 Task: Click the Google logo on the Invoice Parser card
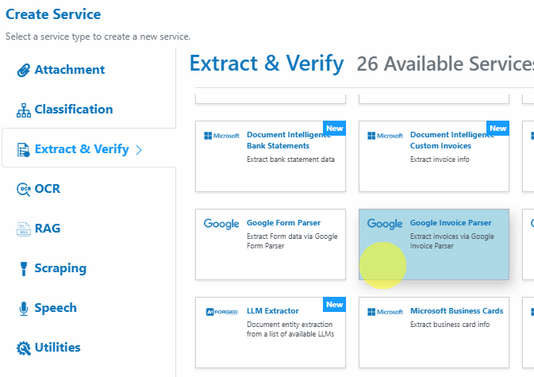pyautogui.click(x=385, y=224)
